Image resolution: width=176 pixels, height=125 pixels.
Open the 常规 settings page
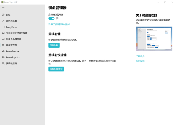pos(22,15)
